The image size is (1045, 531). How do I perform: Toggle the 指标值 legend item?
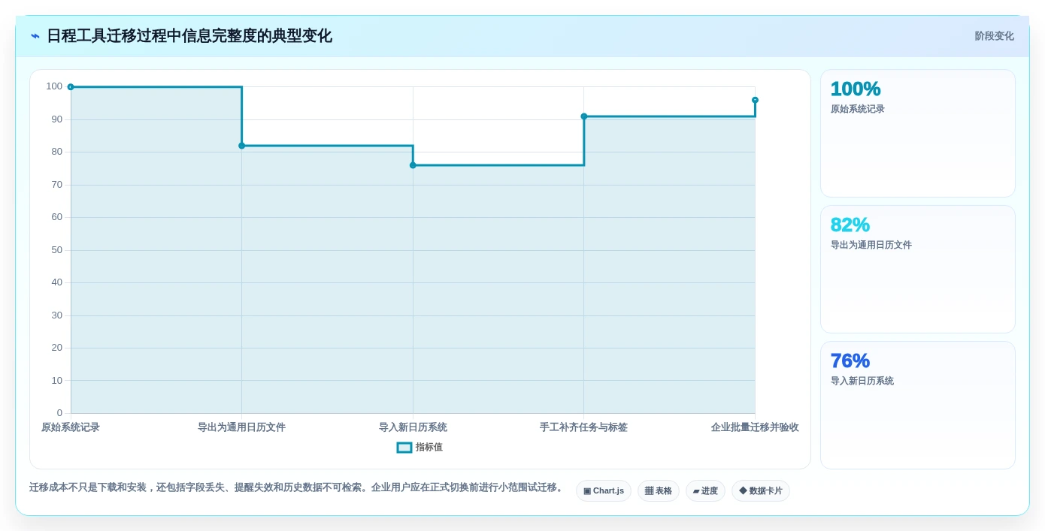coord(420,447)
